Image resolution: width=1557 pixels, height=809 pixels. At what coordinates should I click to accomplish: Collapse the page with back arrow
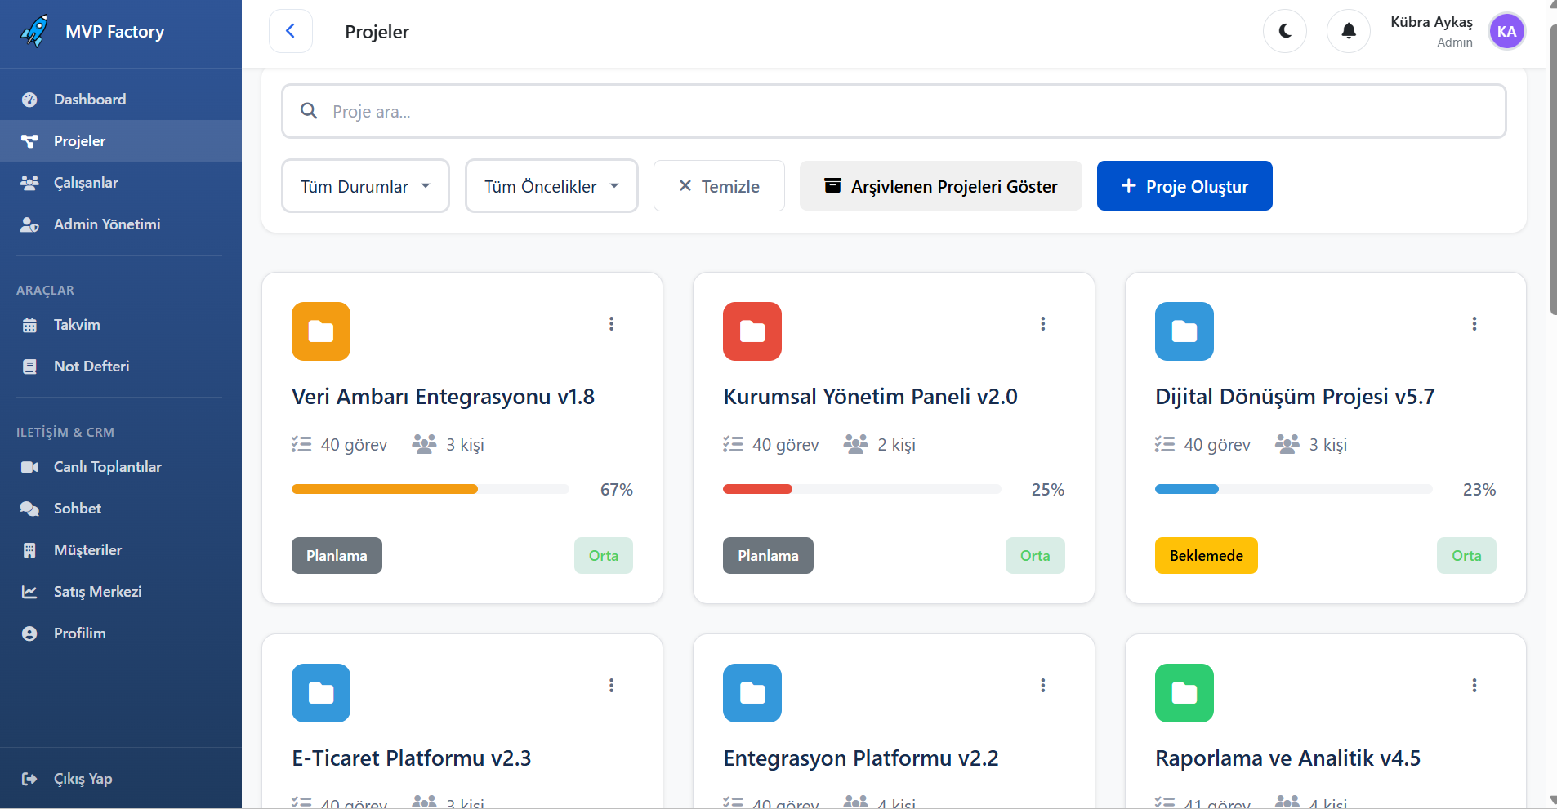coord(291,30)
